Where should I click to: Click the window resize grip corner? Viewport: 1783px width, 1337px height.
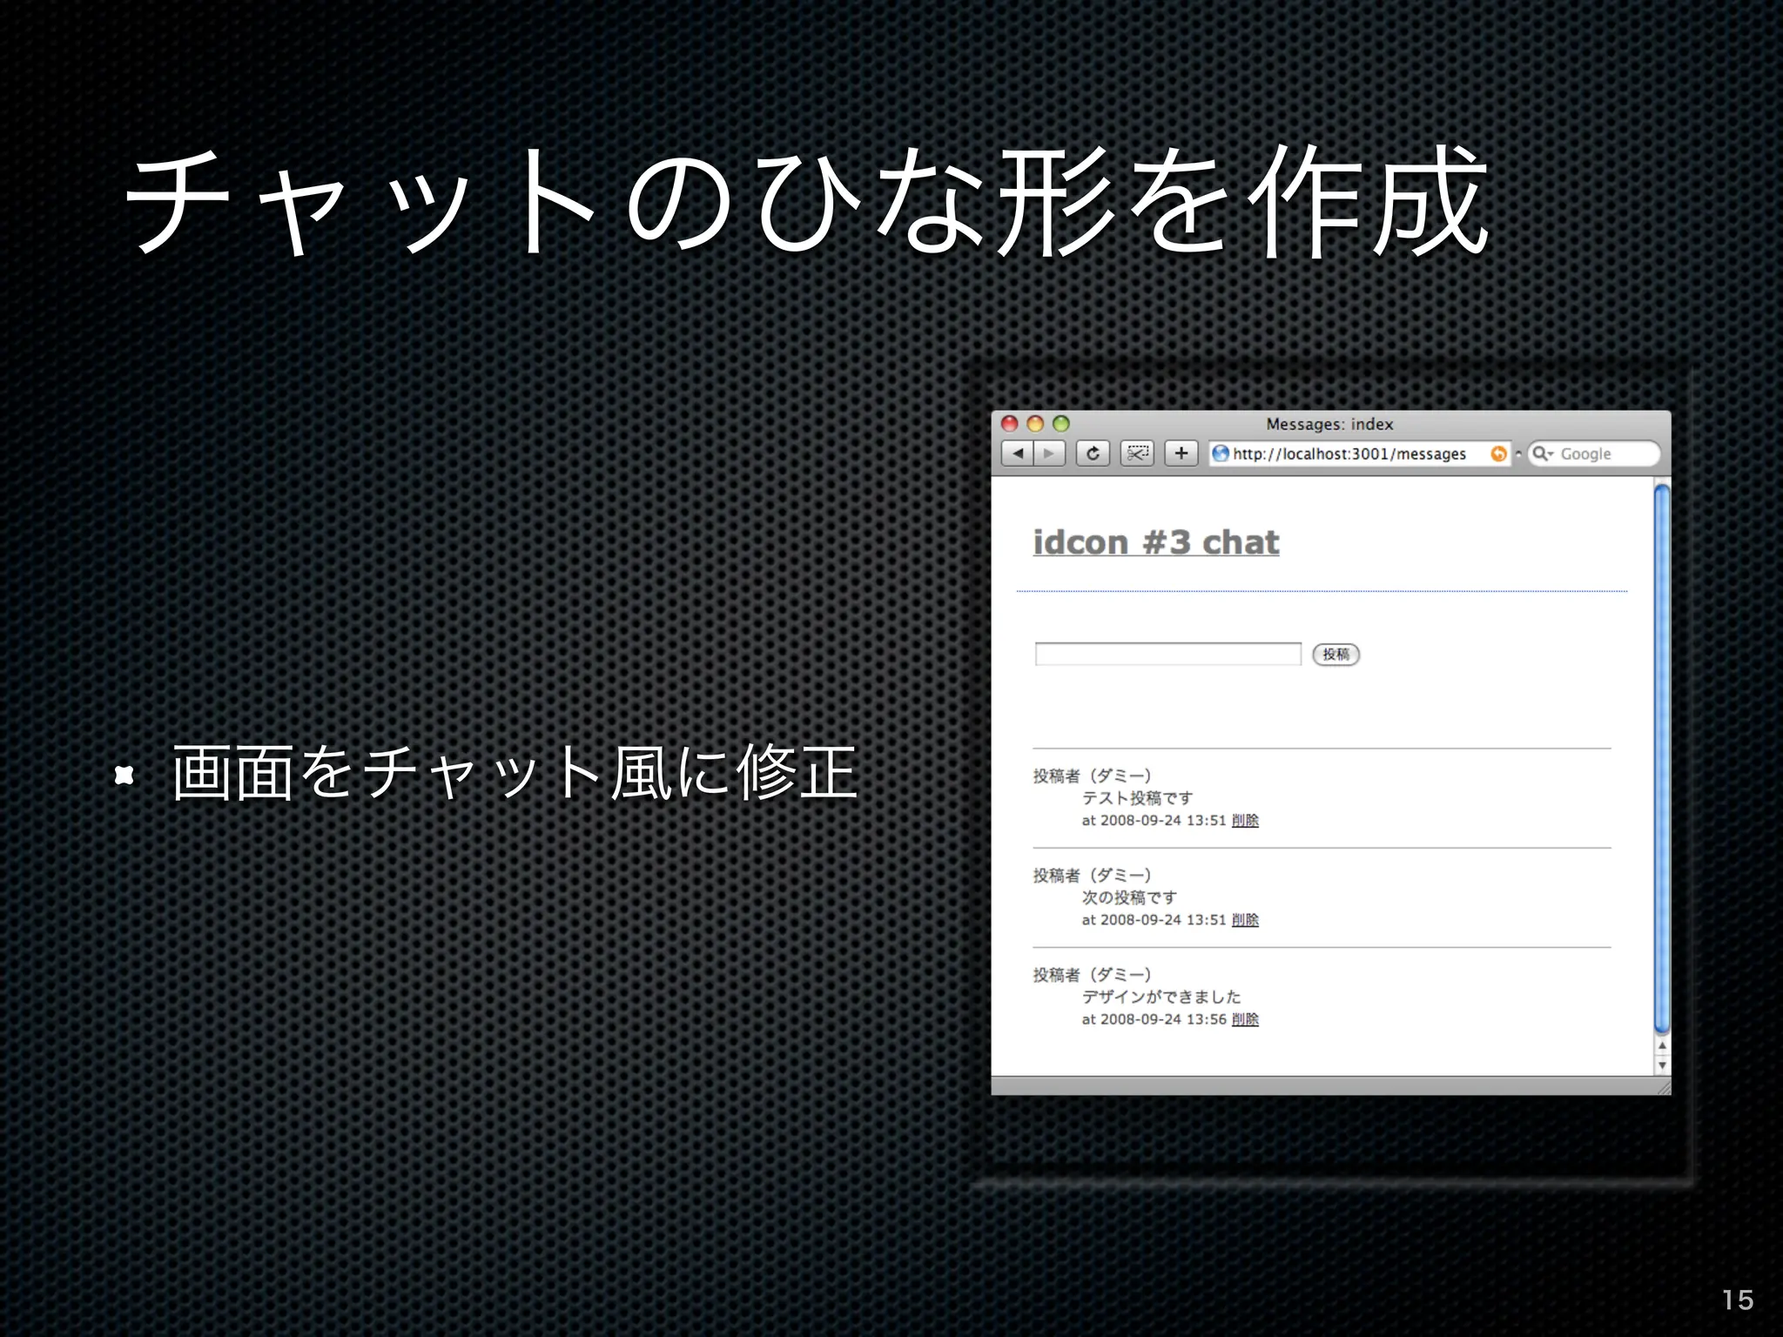tap(1662, 1086)
